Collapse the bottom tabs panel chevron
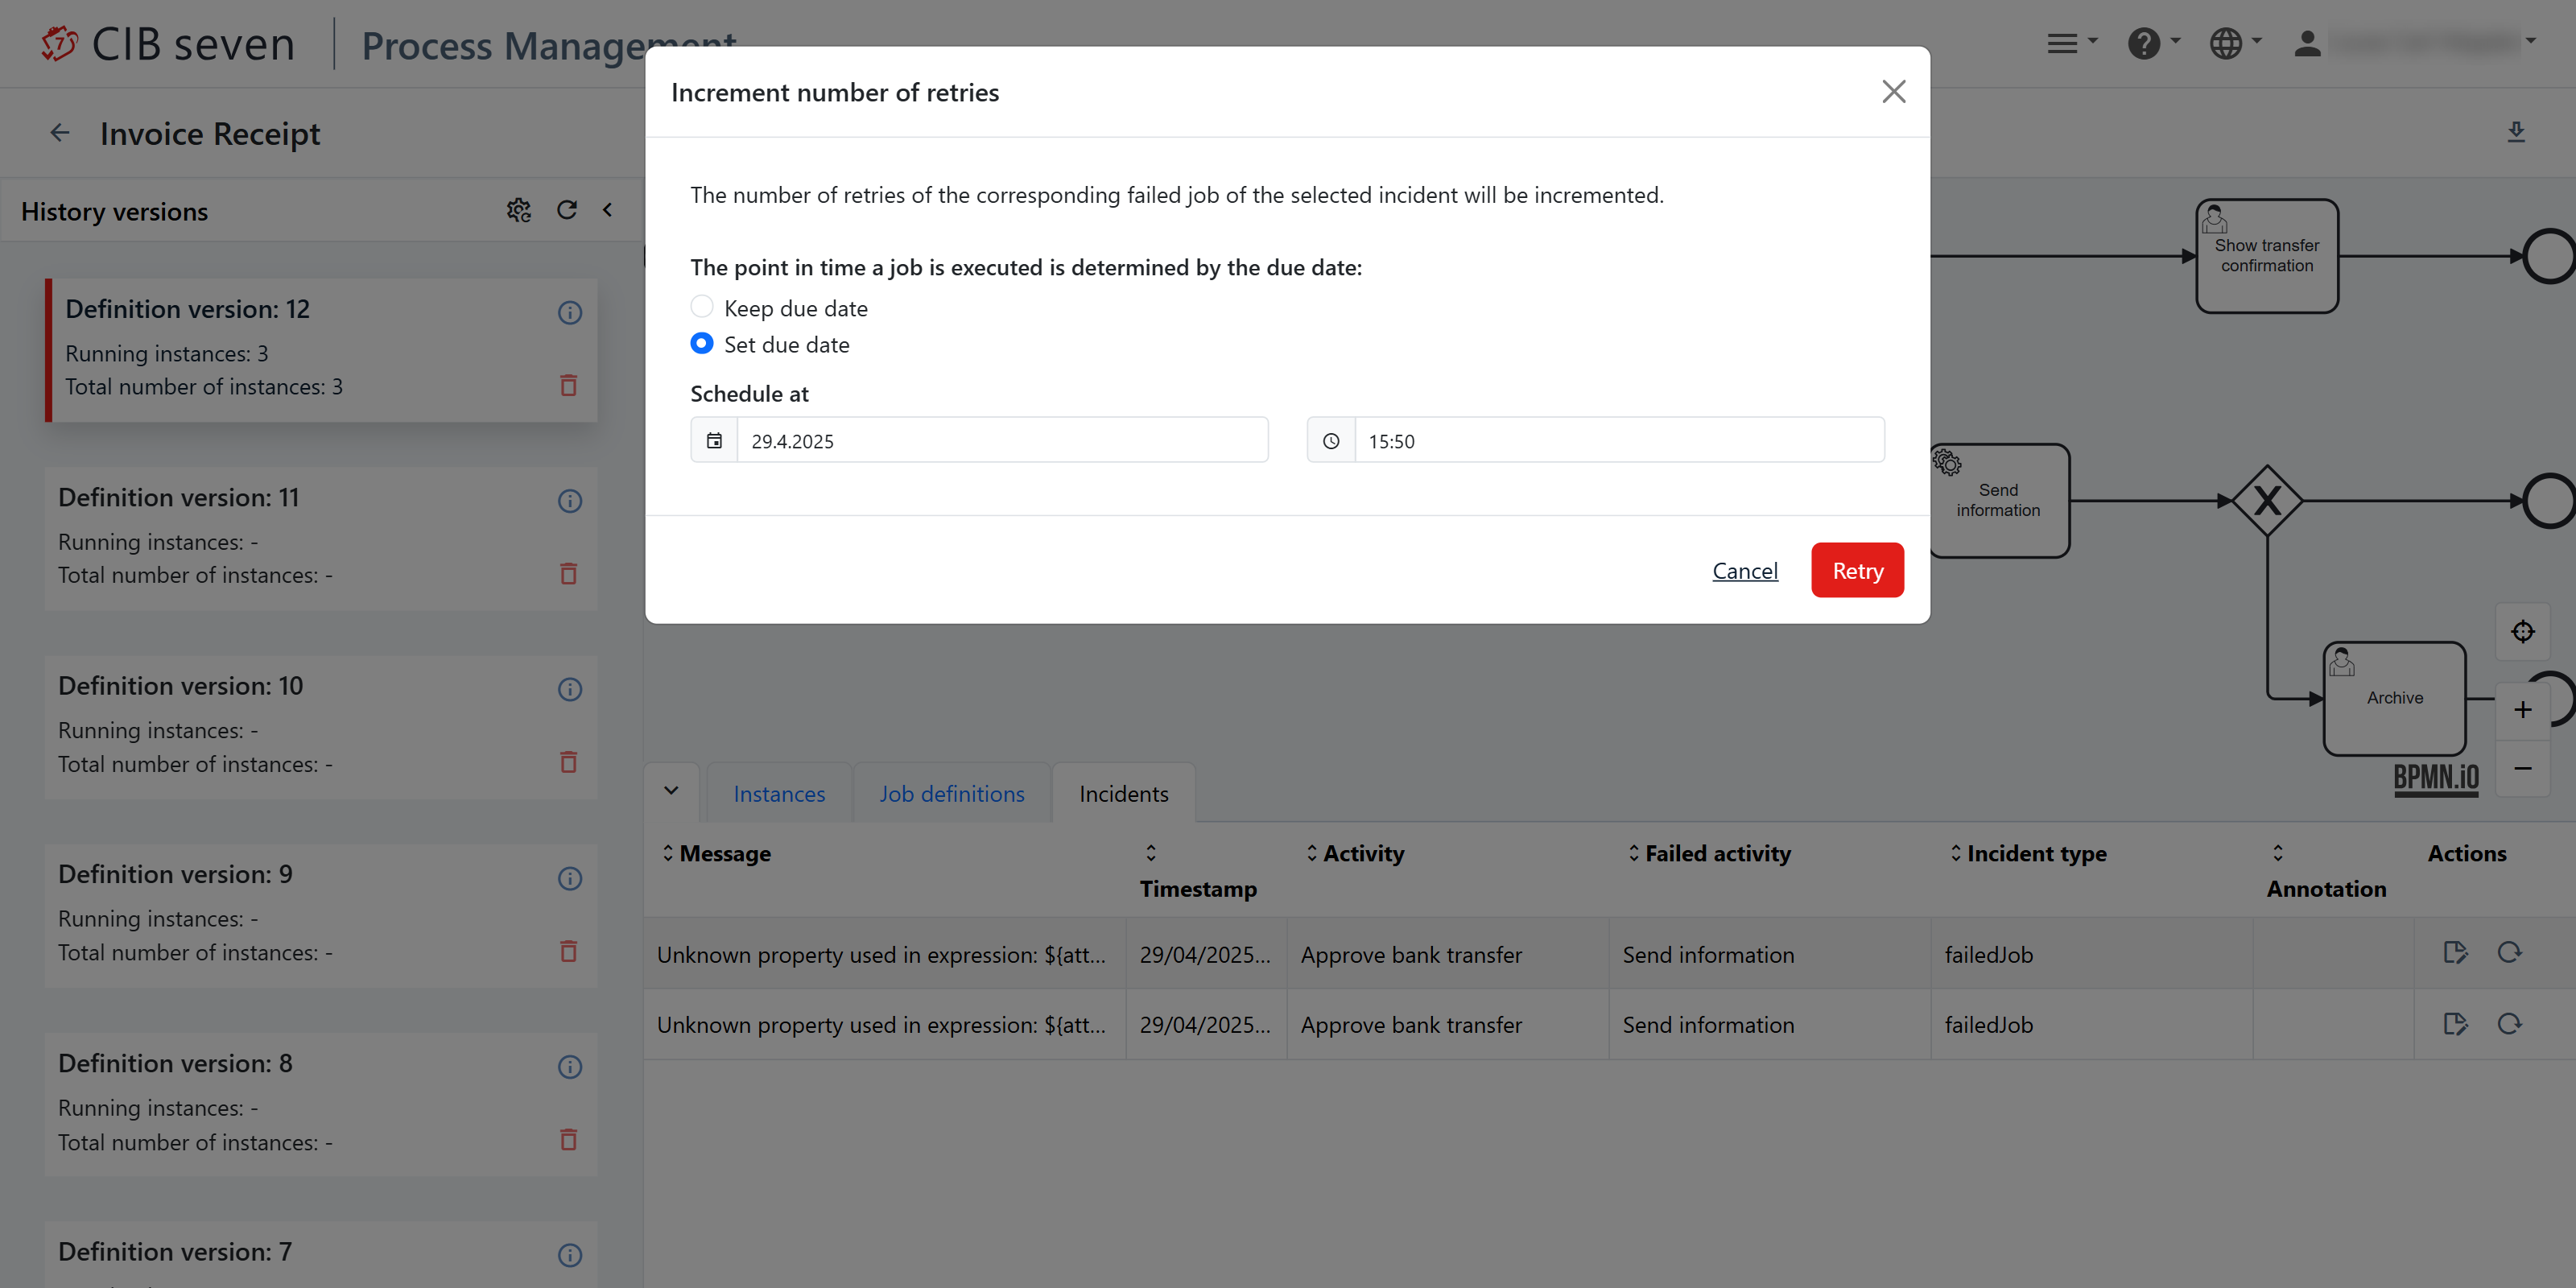The height and width of the screenshot is (1288, 2576). (671, 791)
